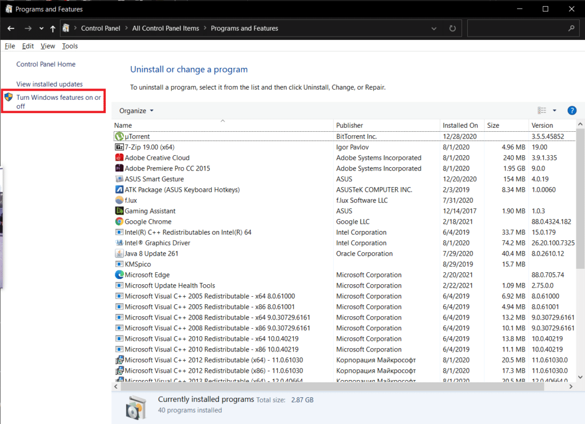585x424 pixels.
Task: Select Microsoft Visual C++ 2008 x86 row
Action: point(344,328)
